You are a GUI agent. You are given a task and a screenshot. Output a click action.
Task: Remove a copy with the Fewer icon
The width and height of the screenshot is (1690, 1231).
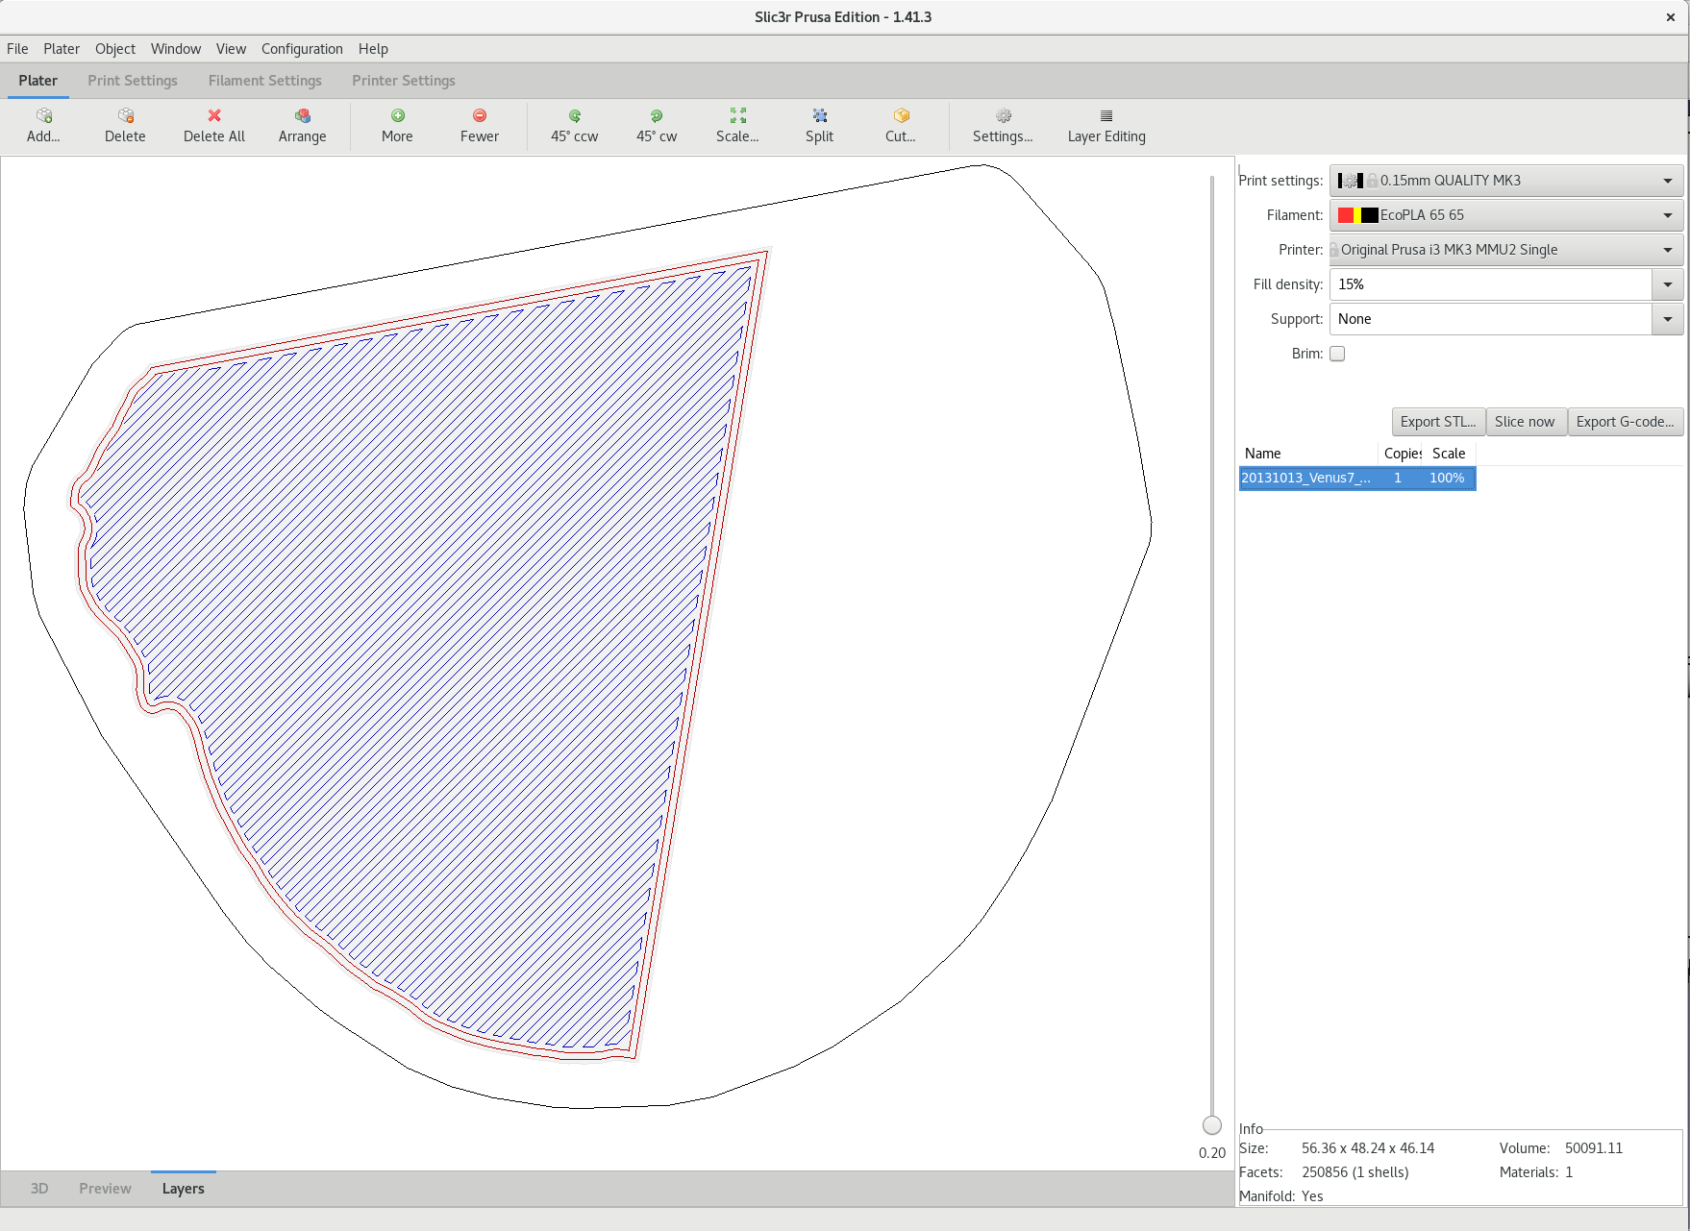[480, 115]
